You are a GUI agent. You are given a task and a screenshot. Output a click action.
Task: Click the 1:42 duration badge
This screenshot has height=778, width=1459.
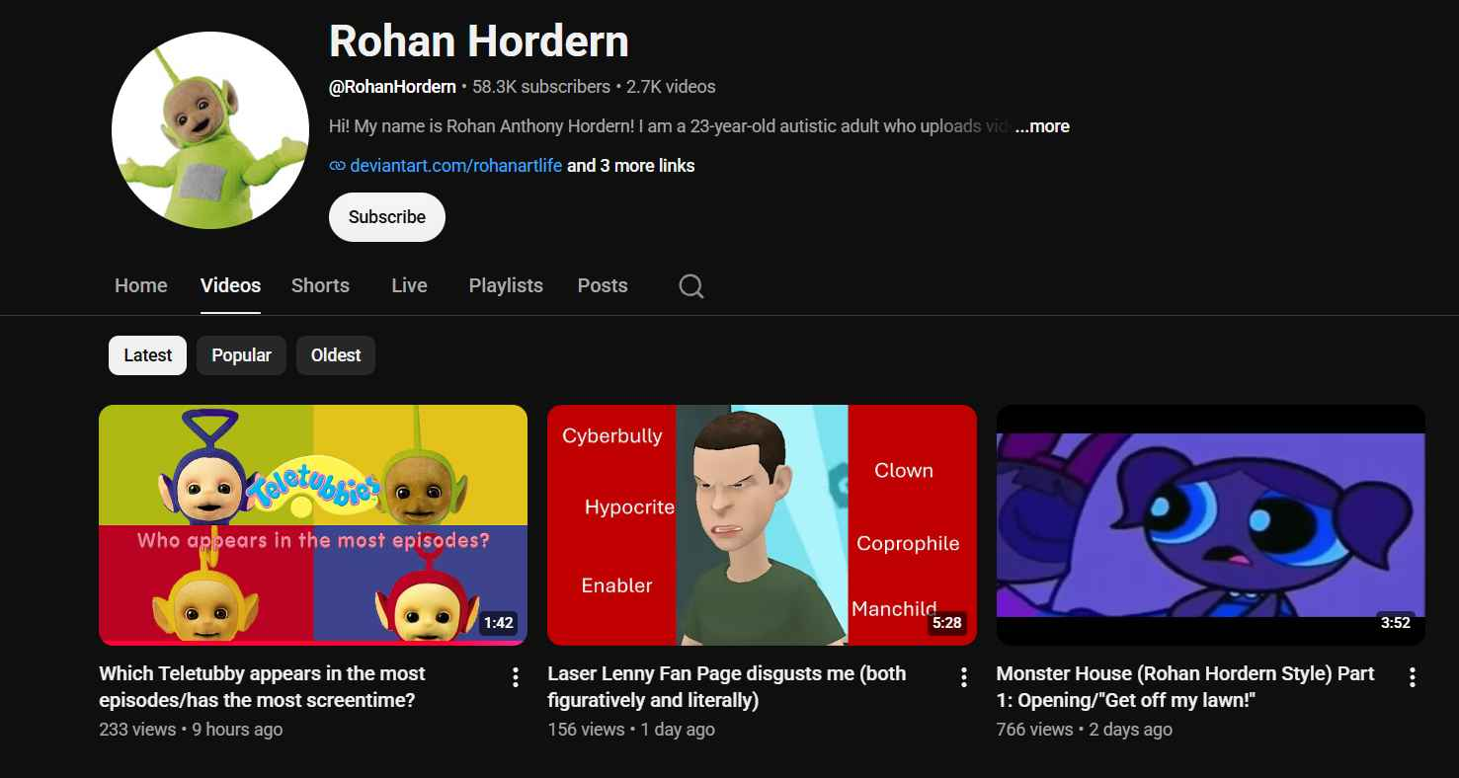(499, 623)
